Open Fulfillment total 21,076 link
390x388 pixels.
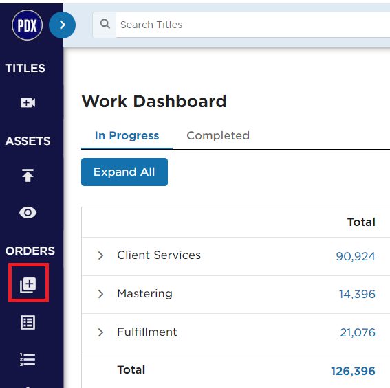pyautogui.click(x=358, y=332)
